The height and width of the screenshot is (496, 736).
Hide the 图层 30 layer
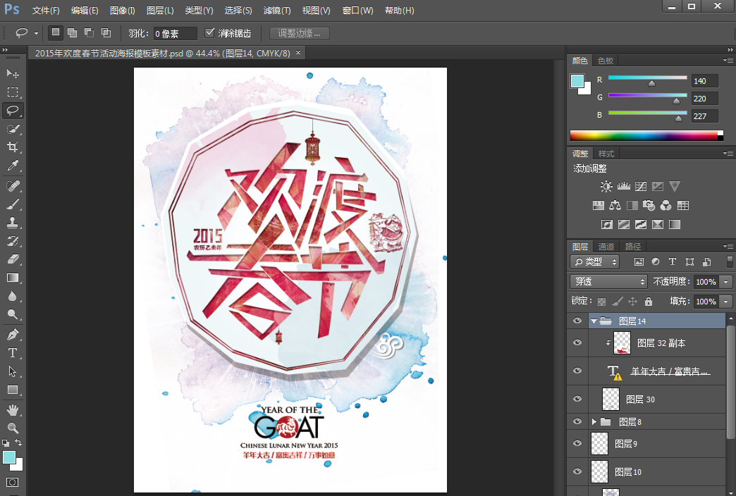point(577,399)
